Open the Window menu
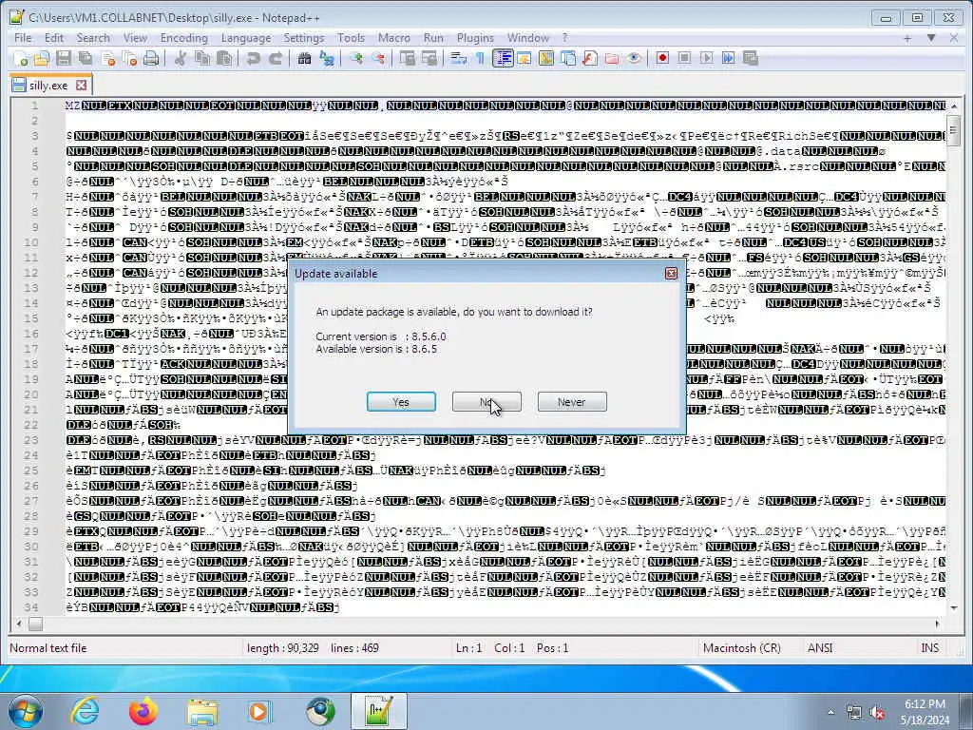This screenshot has width=973, height=730. pos(528,38)
